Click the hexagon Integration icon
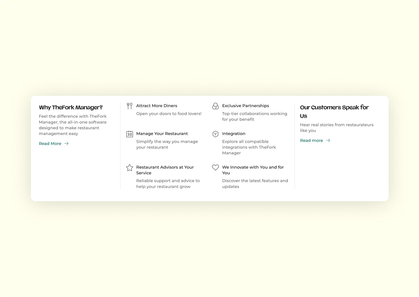419x297 pixels. click(x=215, y=134)
